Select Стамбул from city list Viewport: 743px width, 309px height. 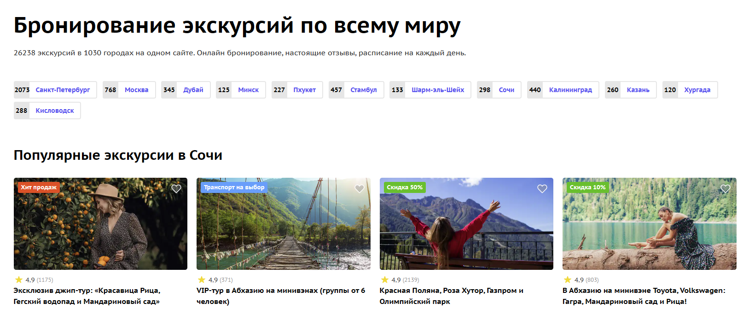(363, 90)
